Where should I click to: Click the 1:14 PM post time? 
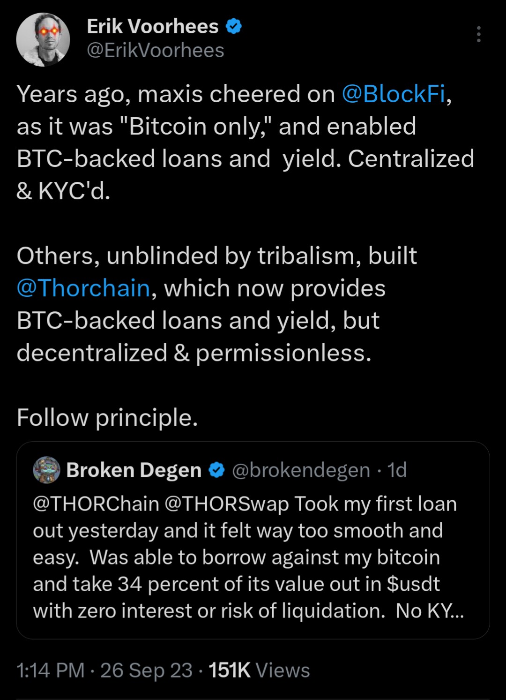click(x=51, y=670)
